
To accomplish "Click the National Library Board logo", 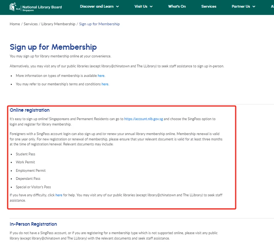I will 36,7.
